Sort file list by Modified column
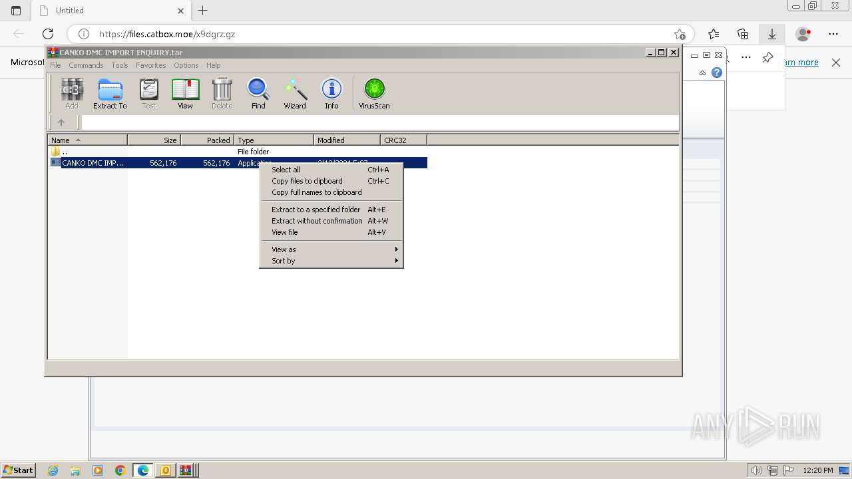Viewport: 852px width, 479px height. 347,140
